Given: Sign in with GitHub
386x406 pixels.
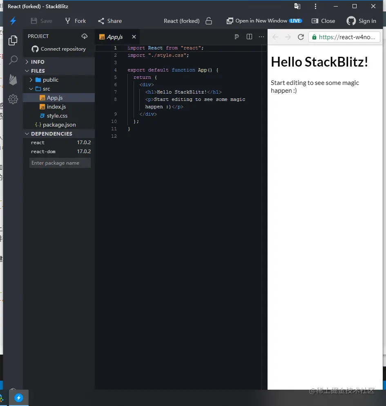Looking at the screenshot, I should (x=361, y=21).
